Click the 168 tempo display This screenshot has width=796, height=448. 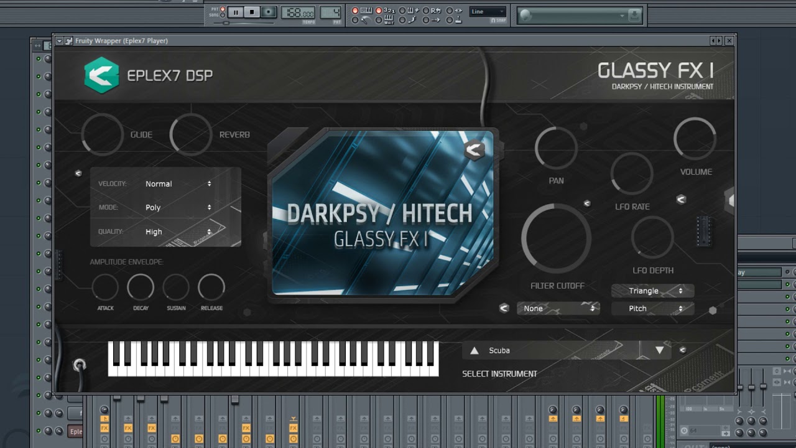(x=298, y=12)
